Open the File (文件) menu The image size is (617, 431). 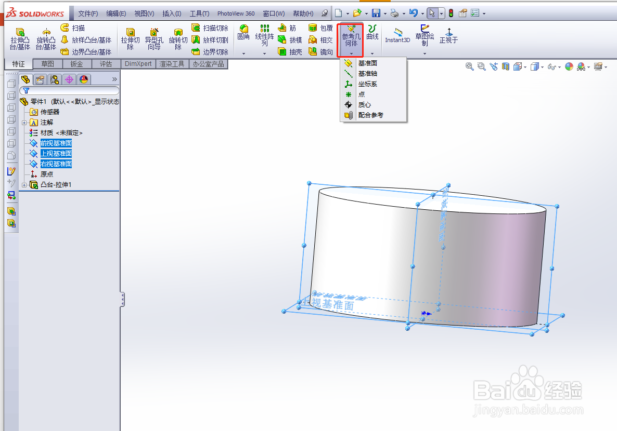[x=88, y=14]
